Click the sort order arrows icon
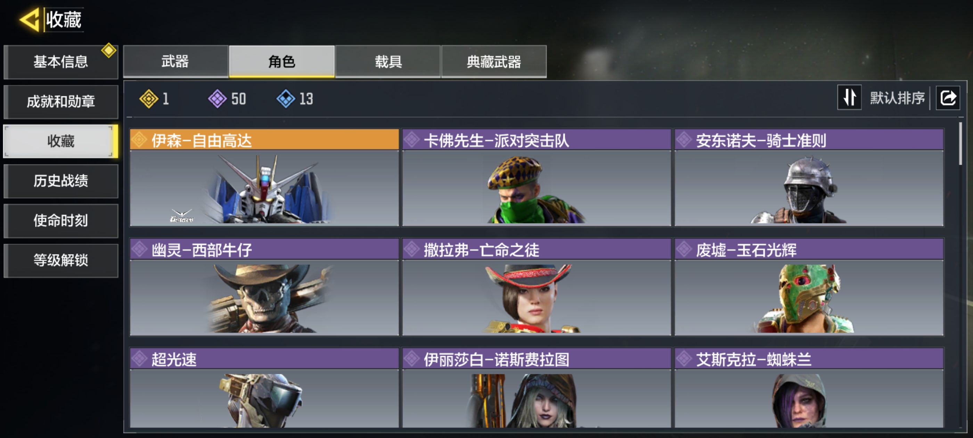This screenshot has height=438, width=973. 849,97
